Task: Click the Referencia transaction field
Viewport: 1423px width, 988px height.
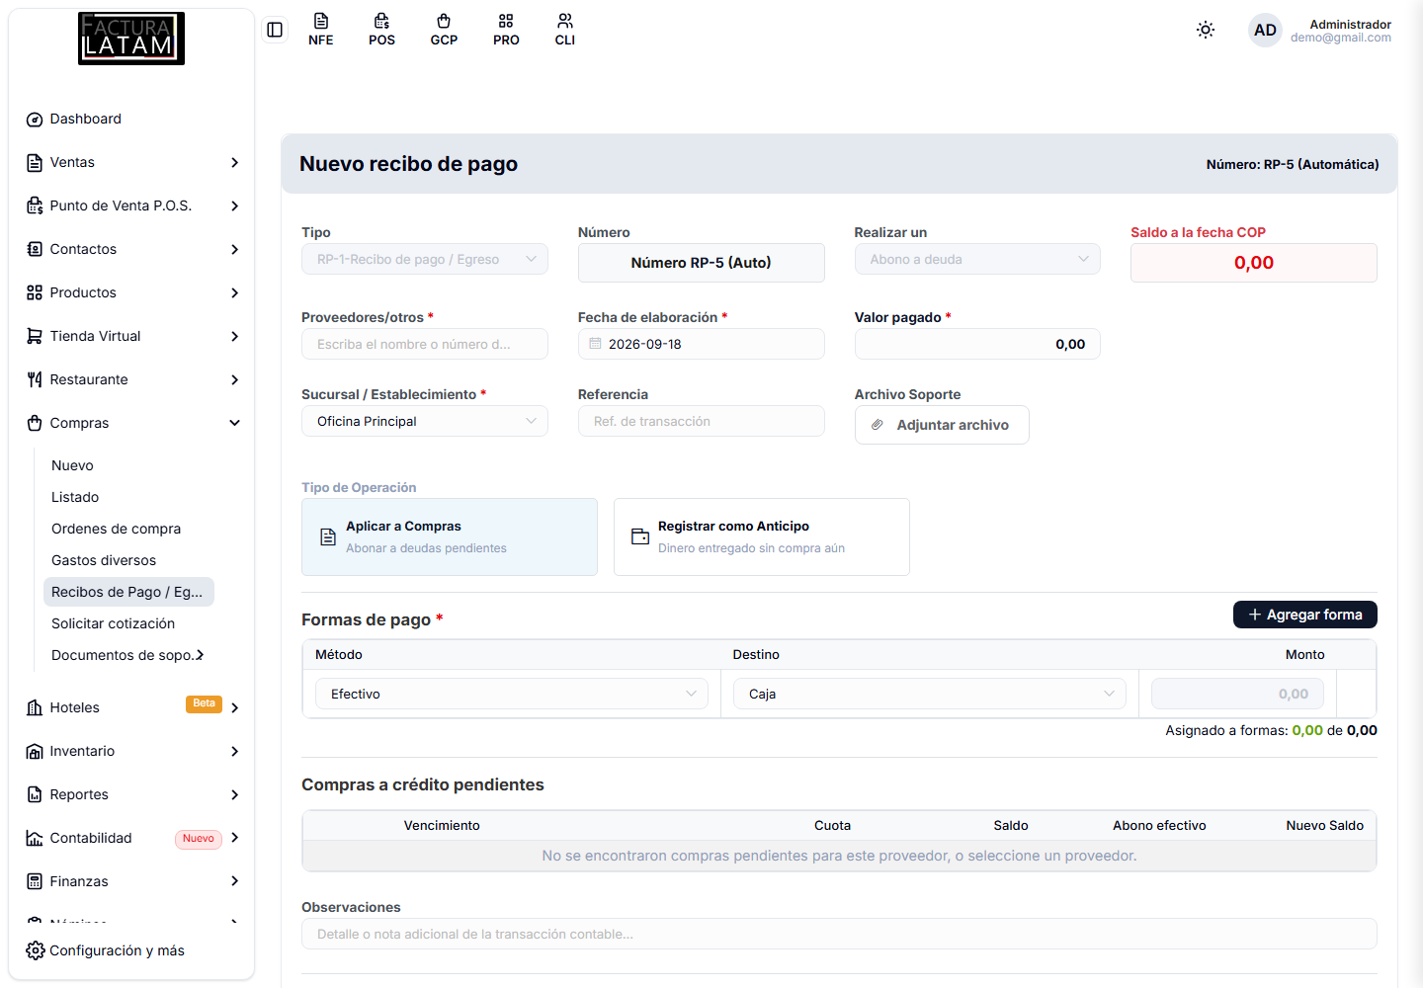Action: coord(702,421)
